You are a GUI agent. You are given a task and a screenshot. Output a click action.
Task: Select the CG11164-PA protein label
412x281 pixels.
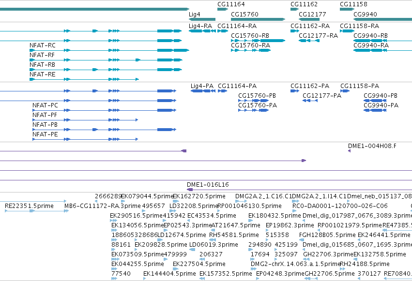point(237,86)
